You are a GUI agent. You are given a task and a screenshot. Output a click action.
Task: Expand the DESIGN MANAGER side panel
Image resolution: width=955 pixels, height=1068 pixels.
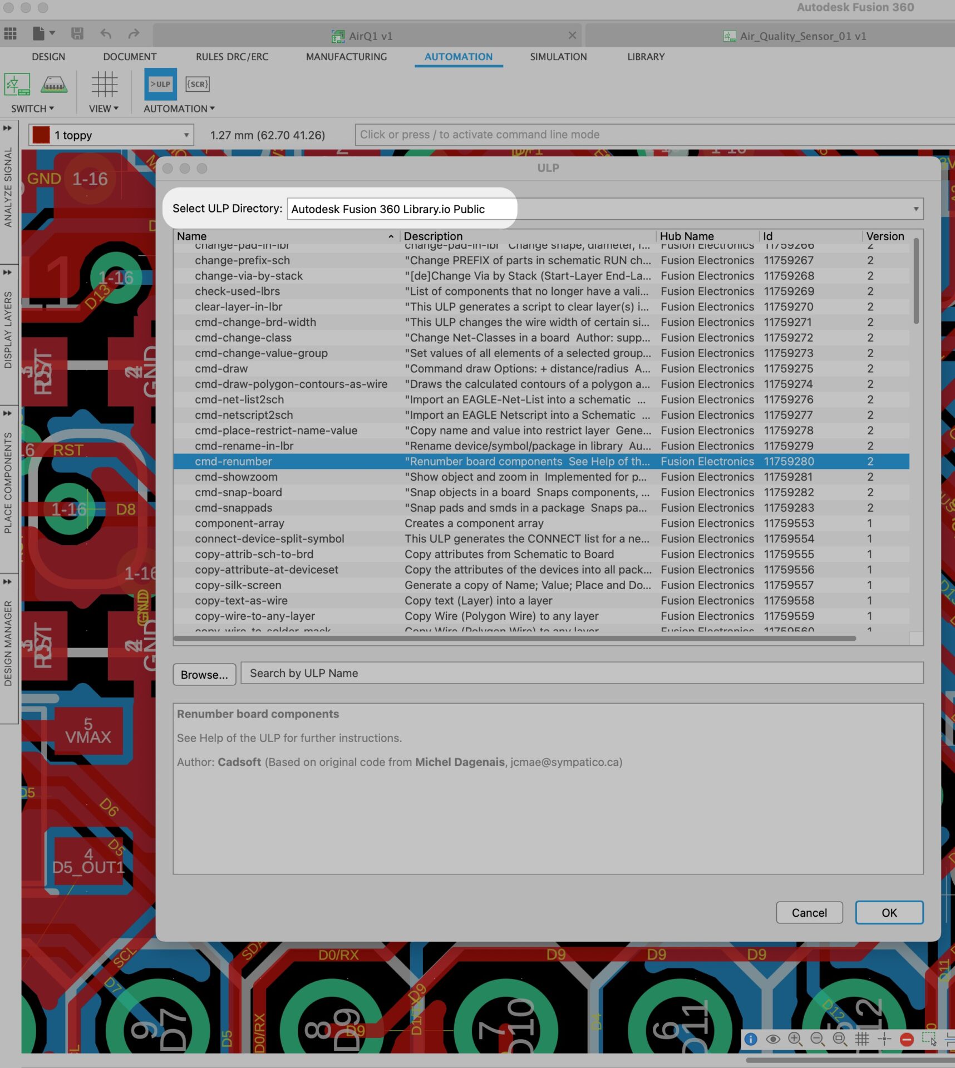point(8,581)
